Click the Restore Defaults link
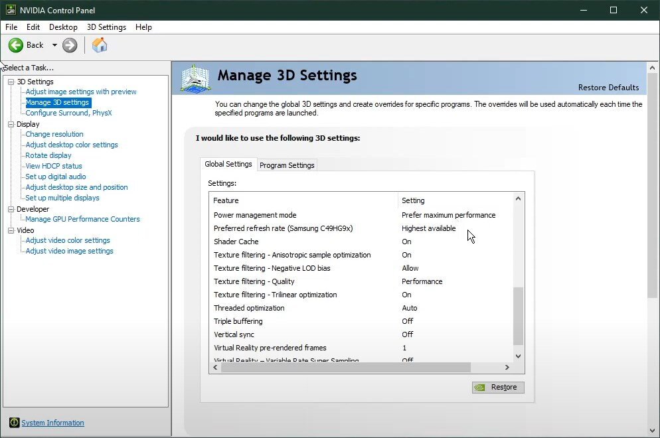The image size is (660, 438). click(608, 88)
